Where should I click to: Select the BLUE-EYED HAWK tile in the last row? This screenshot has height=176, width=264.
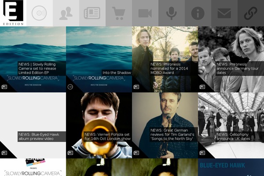click(x=231, y=167)
